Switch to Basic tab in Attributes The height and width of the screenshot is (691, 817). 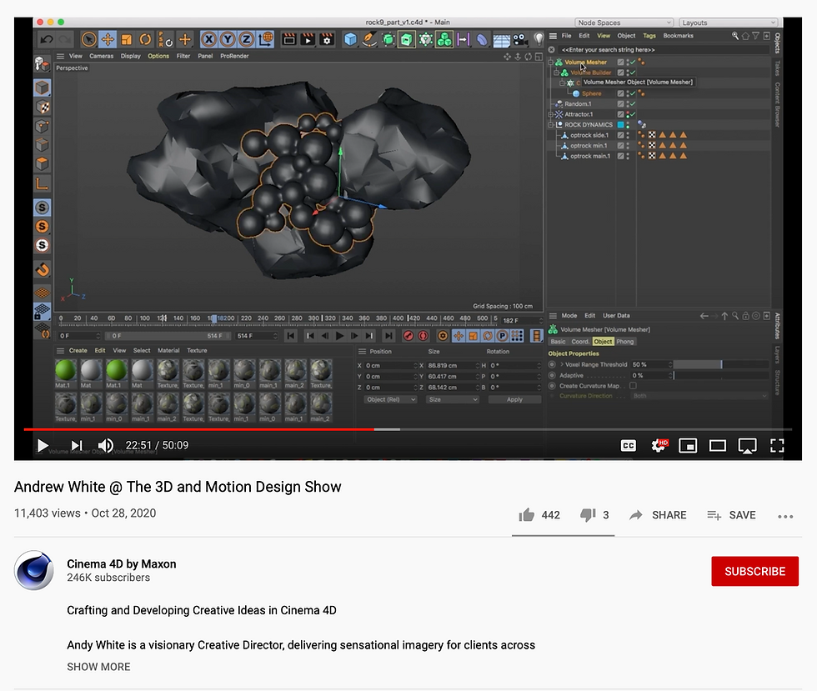(x=558, y=342)
